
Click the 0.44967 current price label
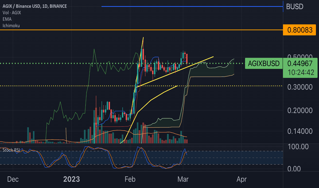tap(300, 64)
